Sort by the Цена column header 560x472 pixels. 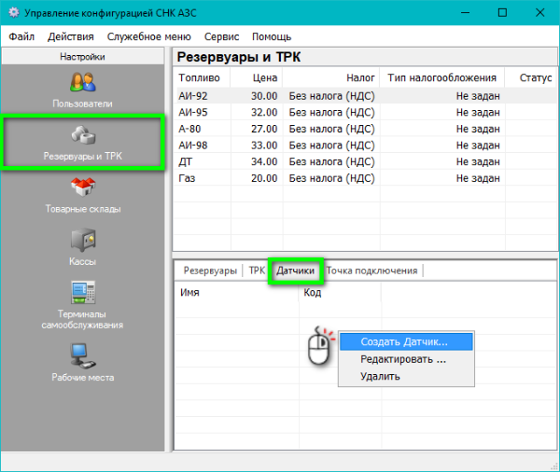[x=266, y=78]
